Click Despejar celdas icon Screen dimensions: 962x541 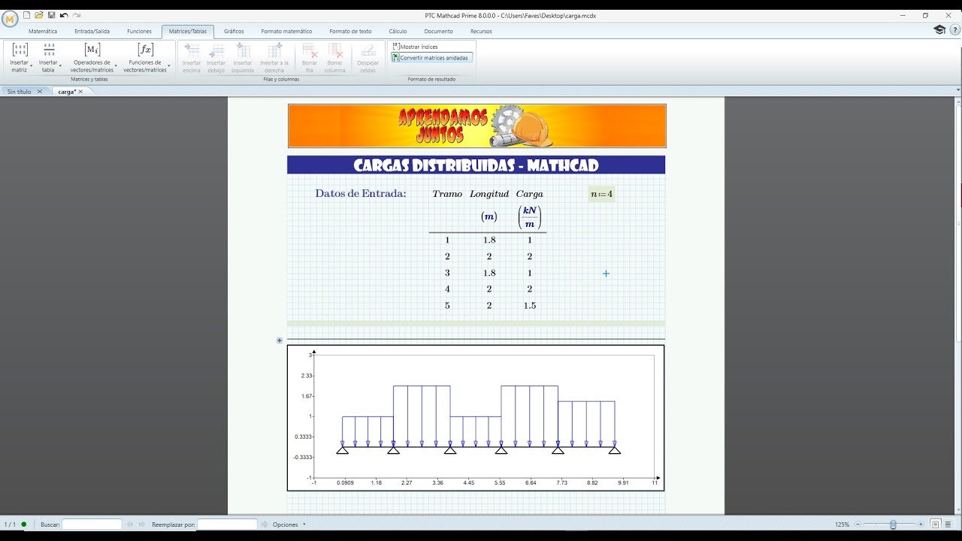pyautogui.click(x=368, y=50)
